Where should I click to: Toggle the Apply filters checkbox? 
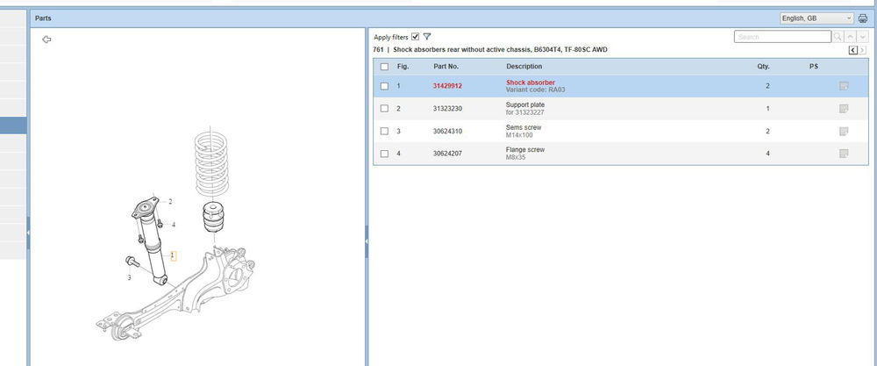415,37
